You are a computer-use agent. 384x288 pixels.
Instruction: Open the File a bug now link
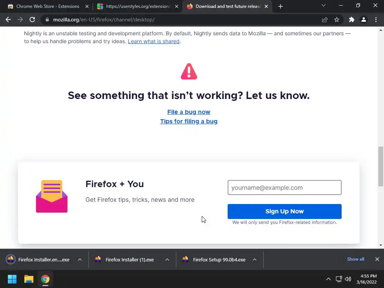click(189, 112)
